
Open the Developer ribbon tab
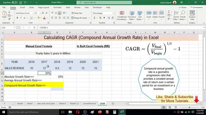coord(97,7)
